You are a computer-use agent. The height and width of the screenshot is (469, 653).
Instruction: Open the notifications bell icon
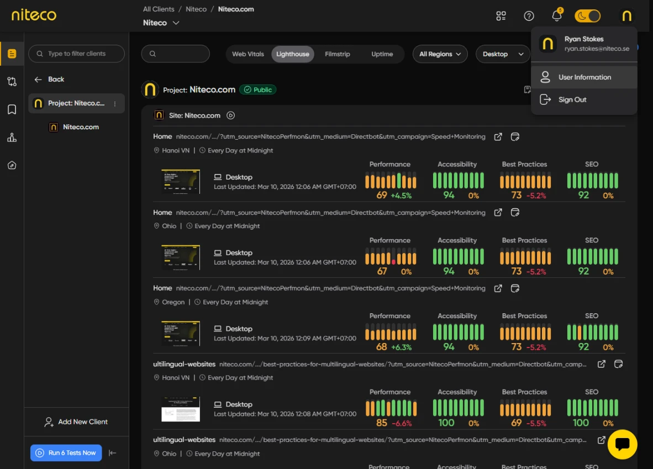(557, 16)
